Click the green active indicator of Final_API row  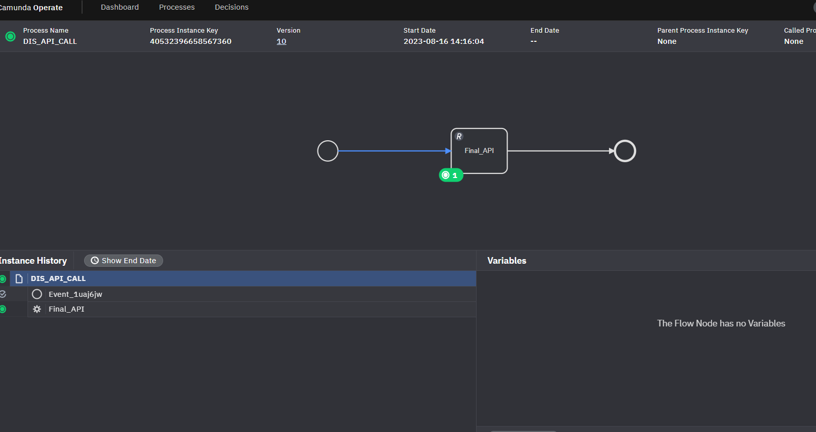point(3,309)
